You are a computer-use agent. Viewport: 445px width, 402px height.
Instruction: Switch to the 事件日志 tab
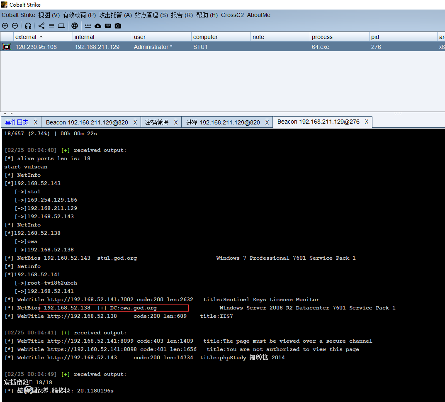[x=17, y=122]
